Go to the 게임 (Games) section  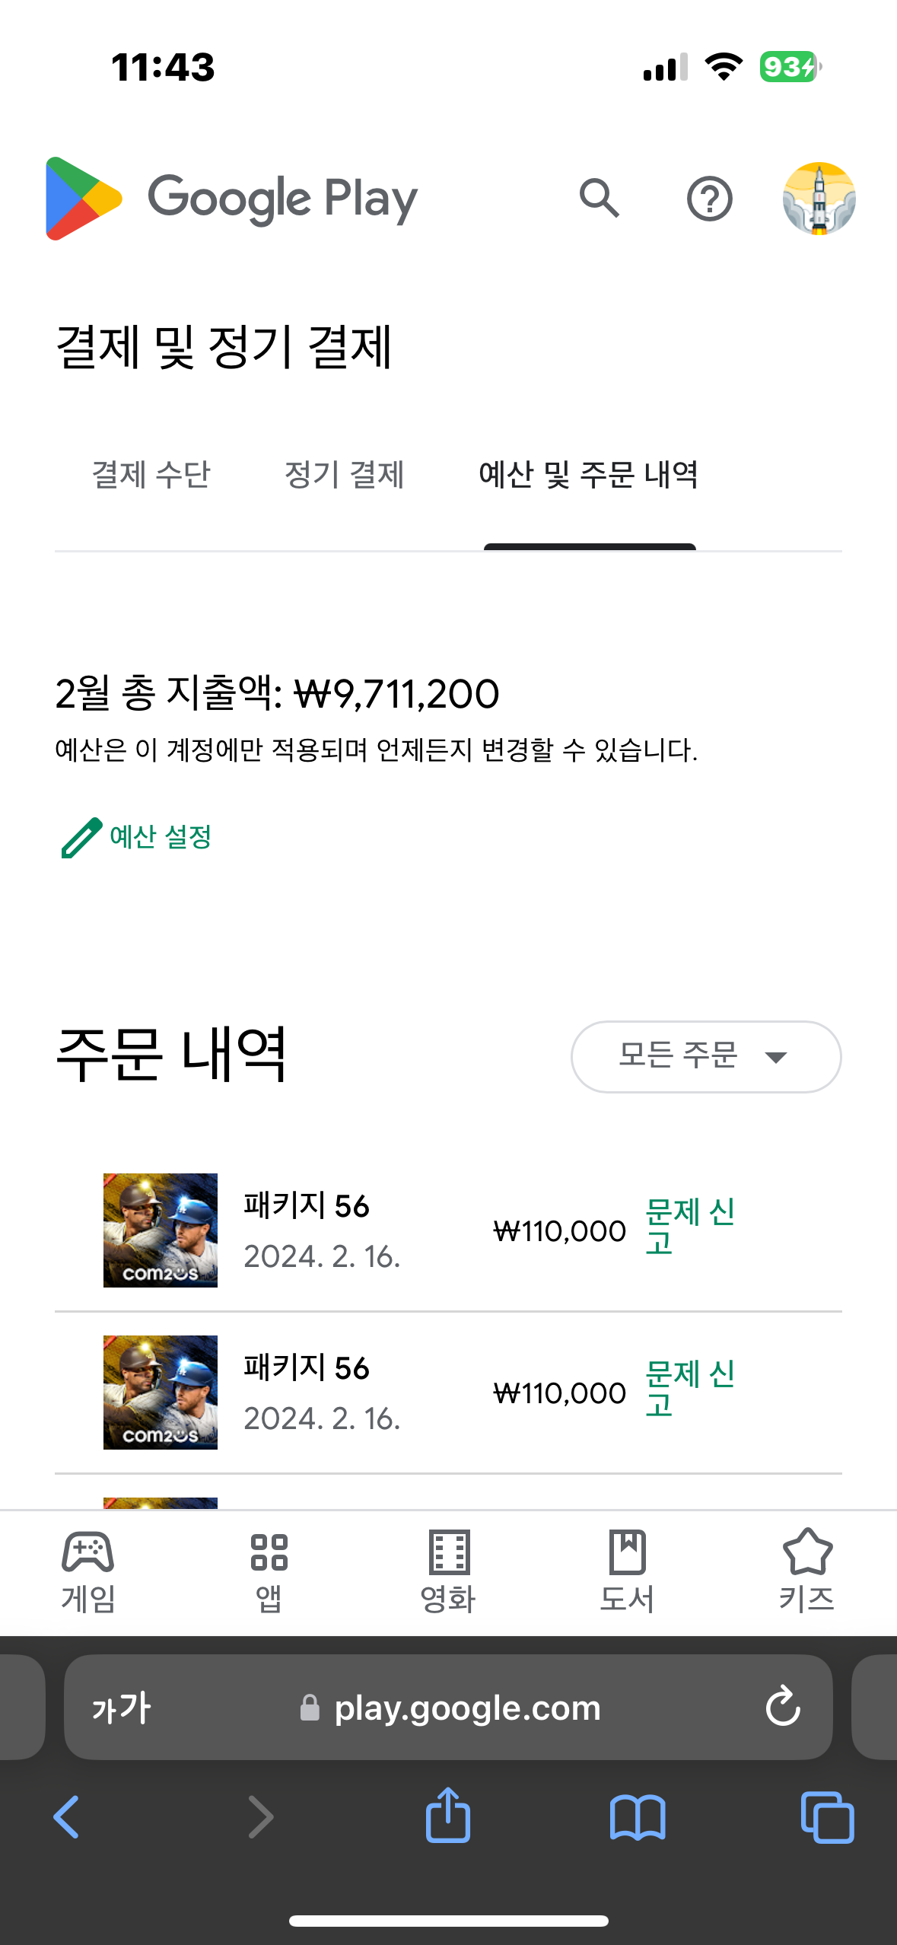[x=88, y=1572]
